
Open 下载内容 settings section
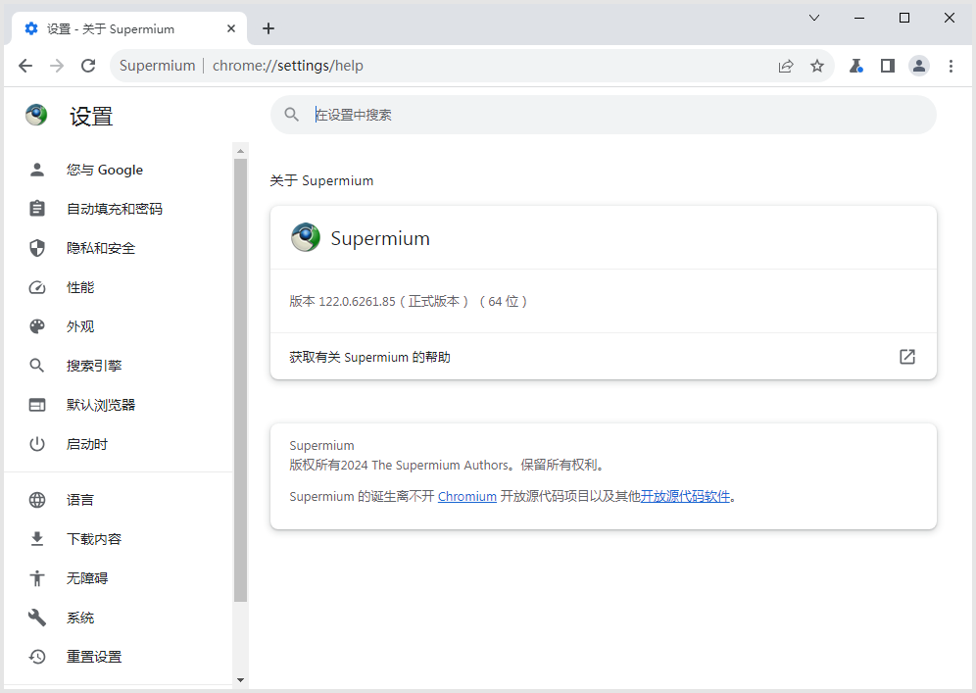coord(119,539)
